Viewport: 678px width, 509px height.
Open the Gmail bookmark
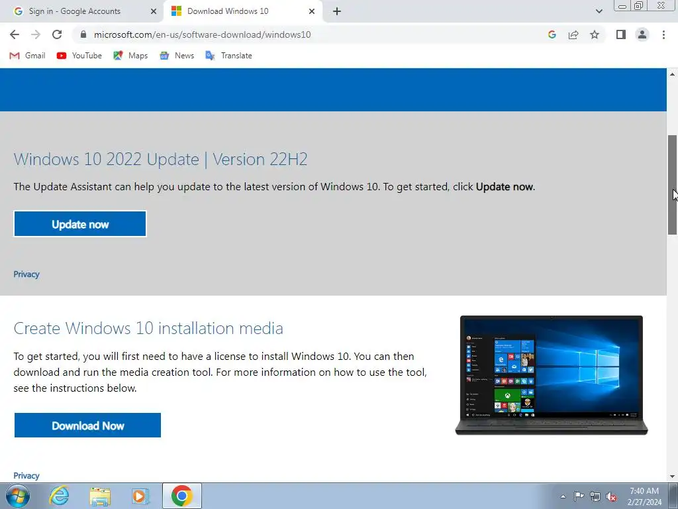coord(28,56)
